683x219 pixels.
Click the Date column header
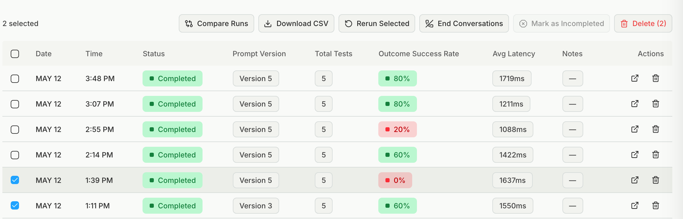pyautogui.click(x=44, y=54)
